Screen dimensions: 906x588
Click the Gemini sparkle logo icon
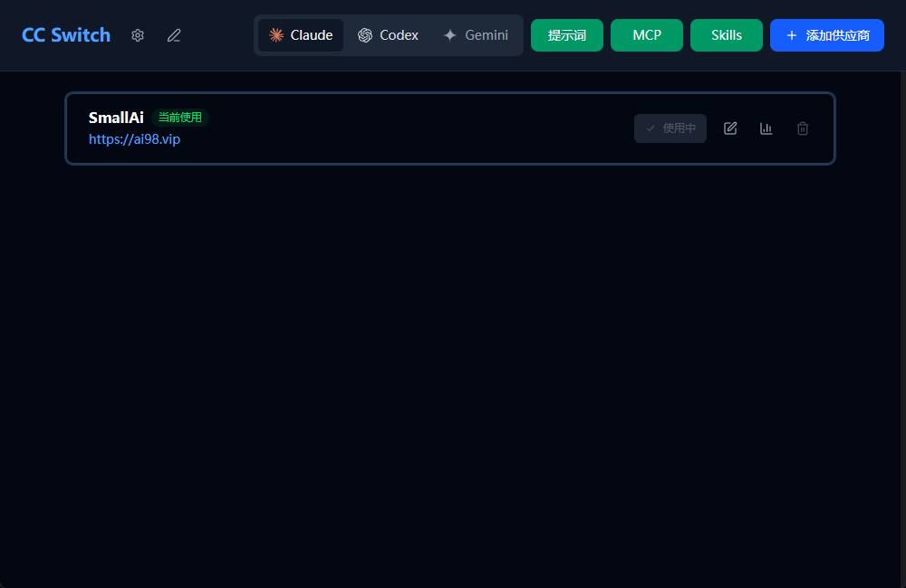(450, 35)
